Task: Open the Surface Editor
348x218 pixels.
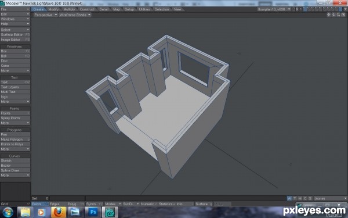Action: click(x=15, y=35)
